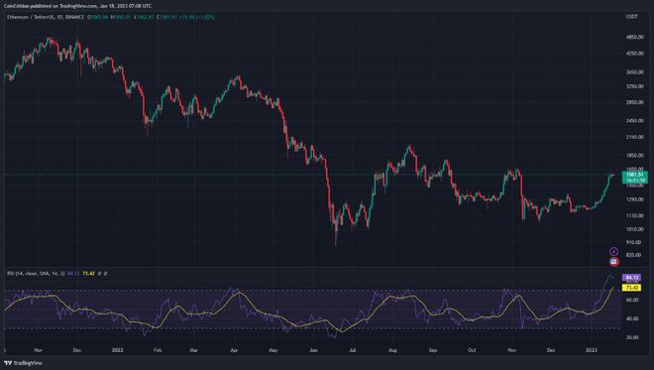The height and width of the screenshot is (370, 654).
Task: Click the 60.00 RSI axis label
Action: pos(632,300)
